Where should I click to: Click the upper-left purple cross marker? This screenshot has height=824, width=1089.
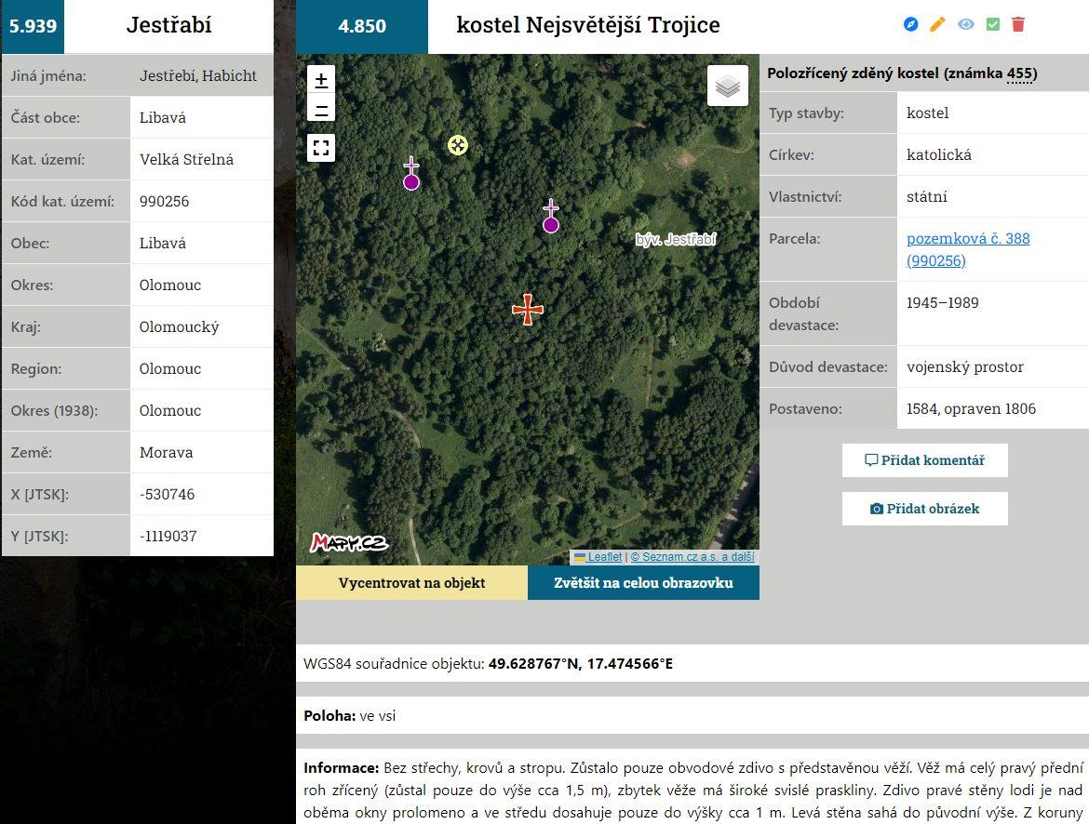pyautogui.click(x=411, y=174)
